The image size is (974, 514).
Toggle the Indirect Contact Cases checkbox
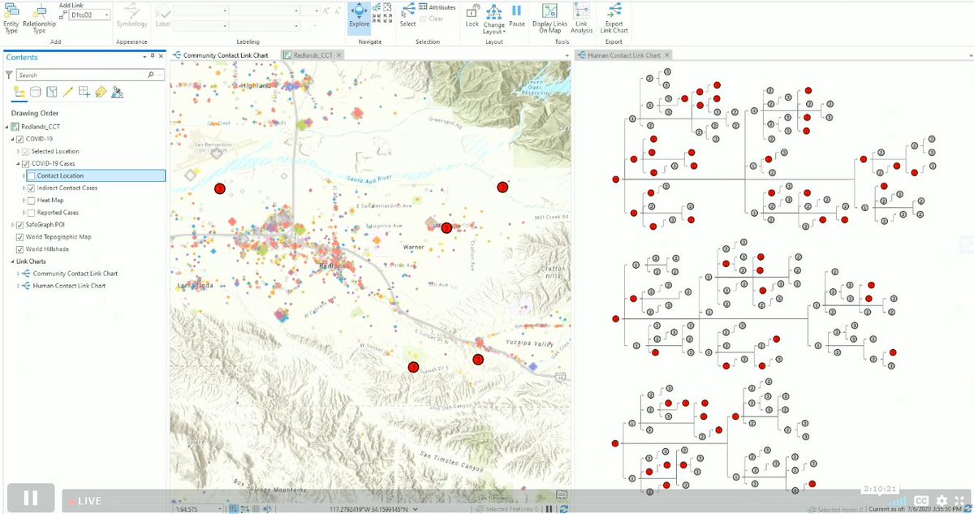click(x=31, y=188)
